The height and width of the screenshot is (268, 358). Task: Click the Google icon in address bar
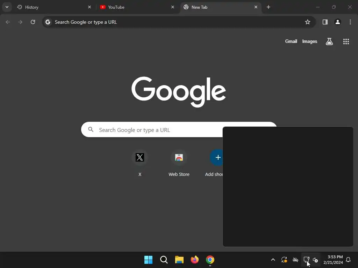(x=48, y=22)
